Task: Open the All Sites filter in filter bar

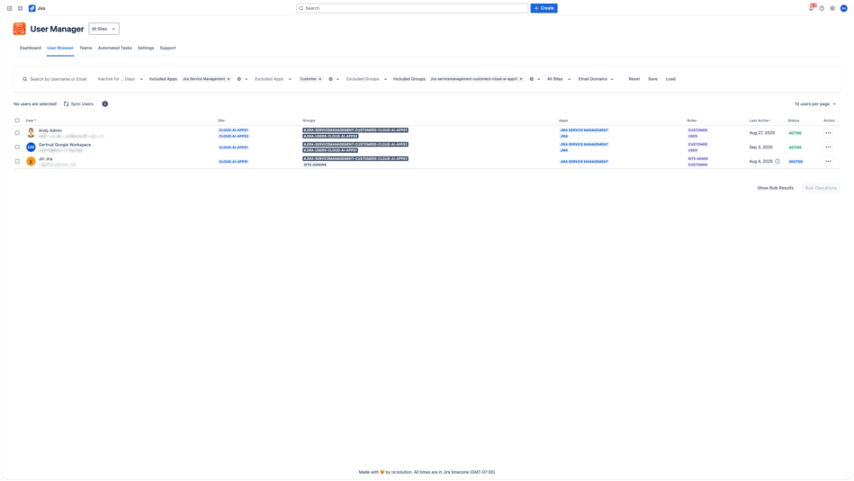Action: pyautogui.click(x=559, y=79)
